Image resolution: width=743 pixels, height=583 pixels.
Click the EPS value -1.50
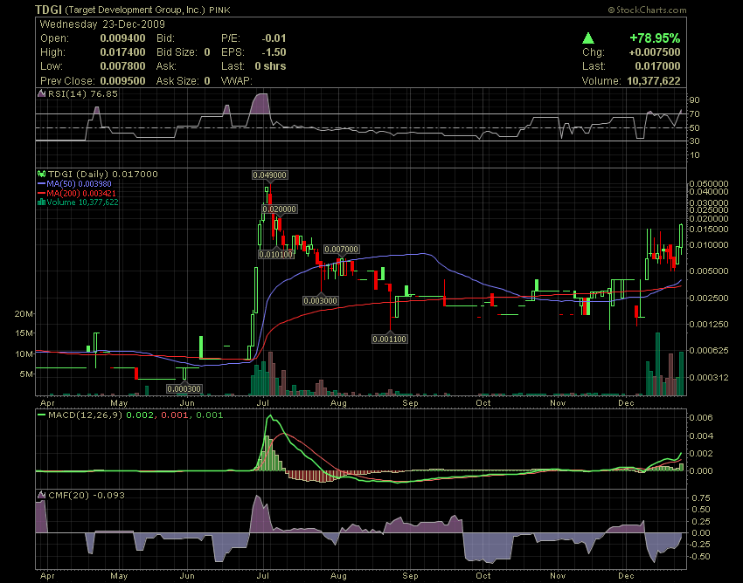click(x=274, y=52)
